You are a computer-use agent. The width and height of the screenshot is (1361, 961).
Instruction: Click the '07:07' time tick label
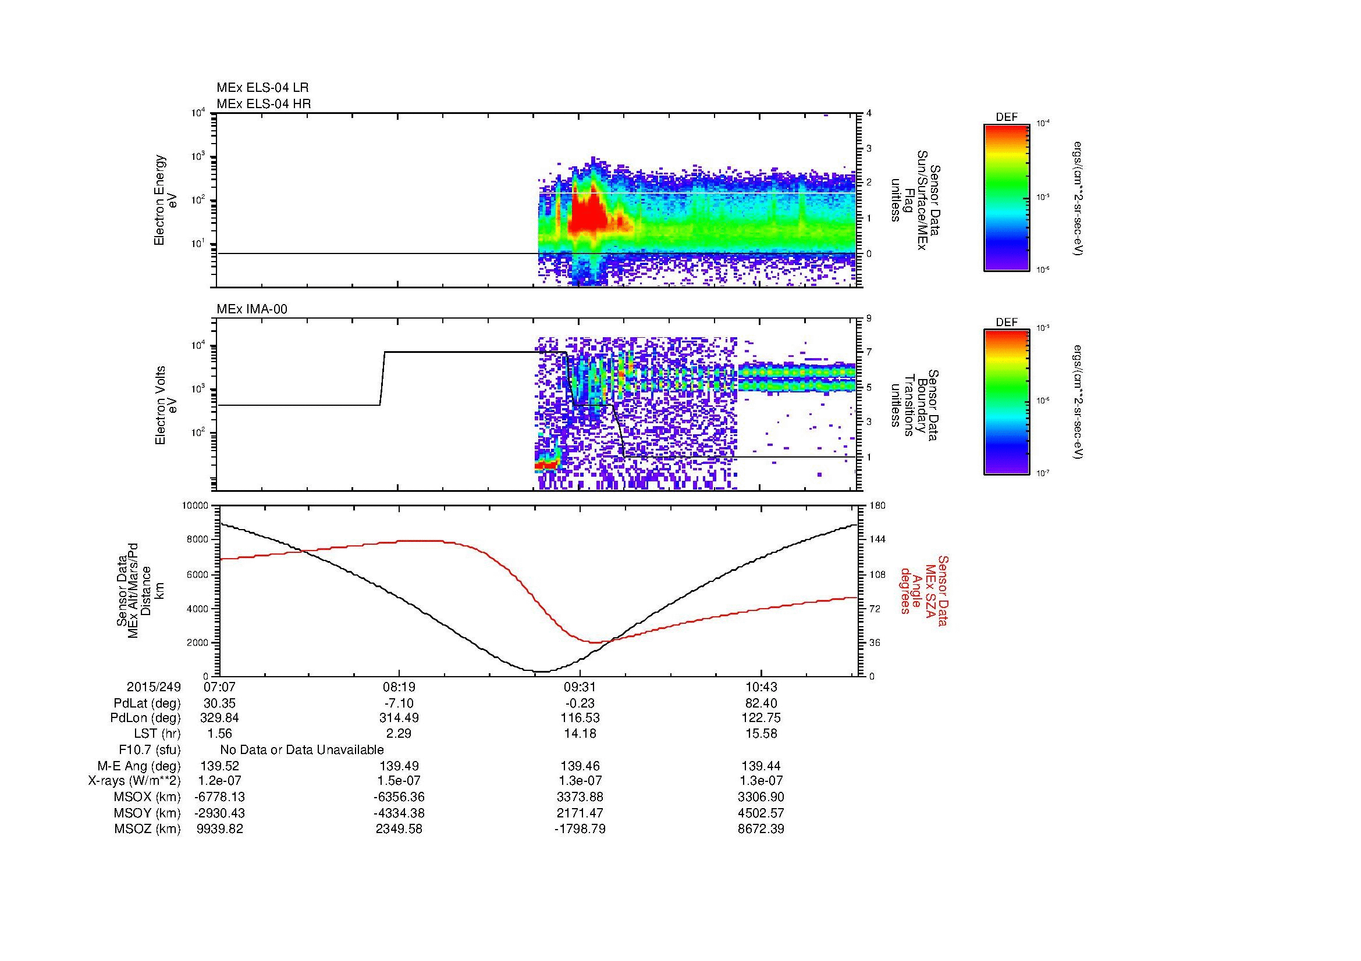pyautogui.click(x=219, y=687)
